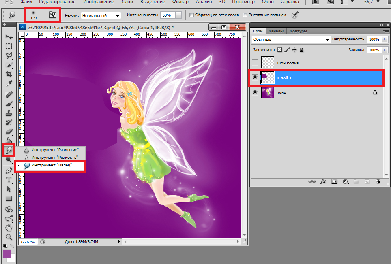
Task: Enable 'Образец со всех слоев' checkbox
Action: [x=192, y=15]
